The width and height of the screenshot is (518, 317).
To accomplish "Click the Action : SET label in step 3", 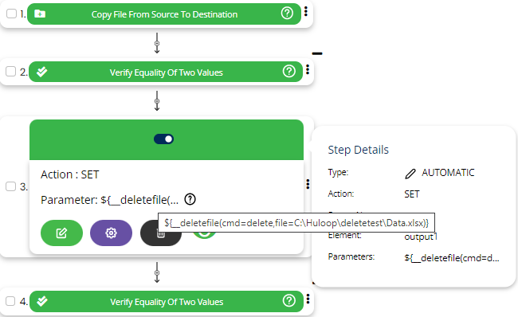I will tap(69, 174).
